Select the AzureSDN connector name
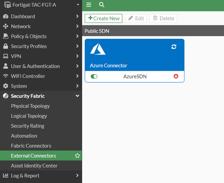This screenshot has width=224, height=183. tap(135, 77)
